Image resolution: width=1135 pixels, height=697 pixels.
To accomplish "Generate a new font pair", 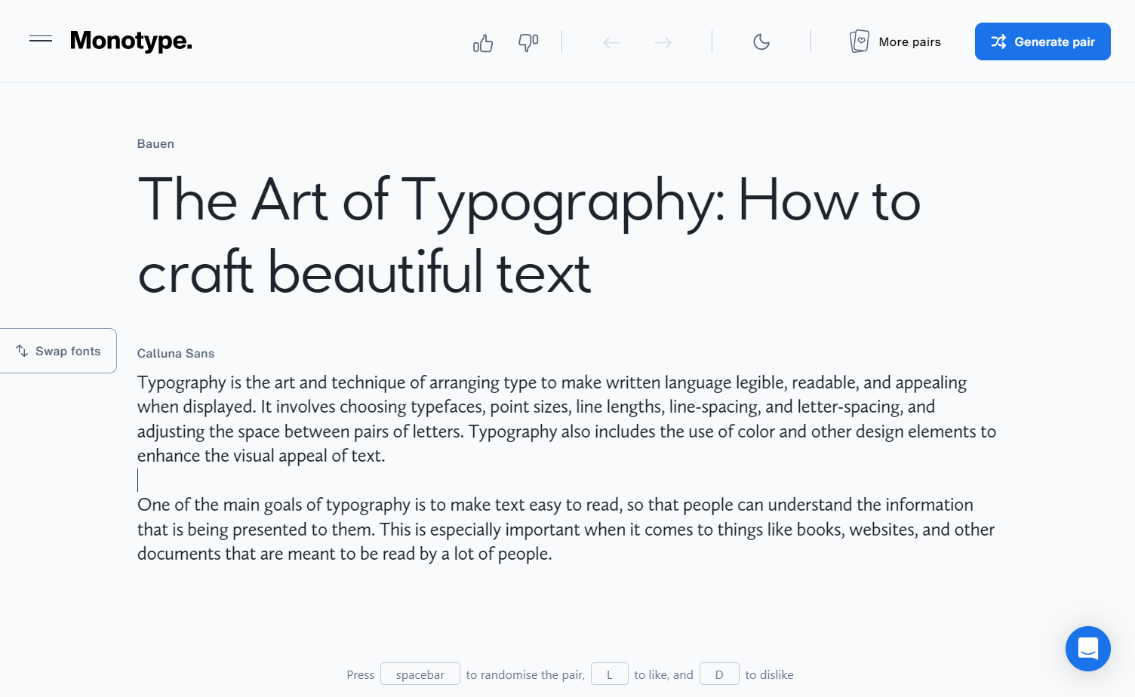I will (x=1042, y=41).
